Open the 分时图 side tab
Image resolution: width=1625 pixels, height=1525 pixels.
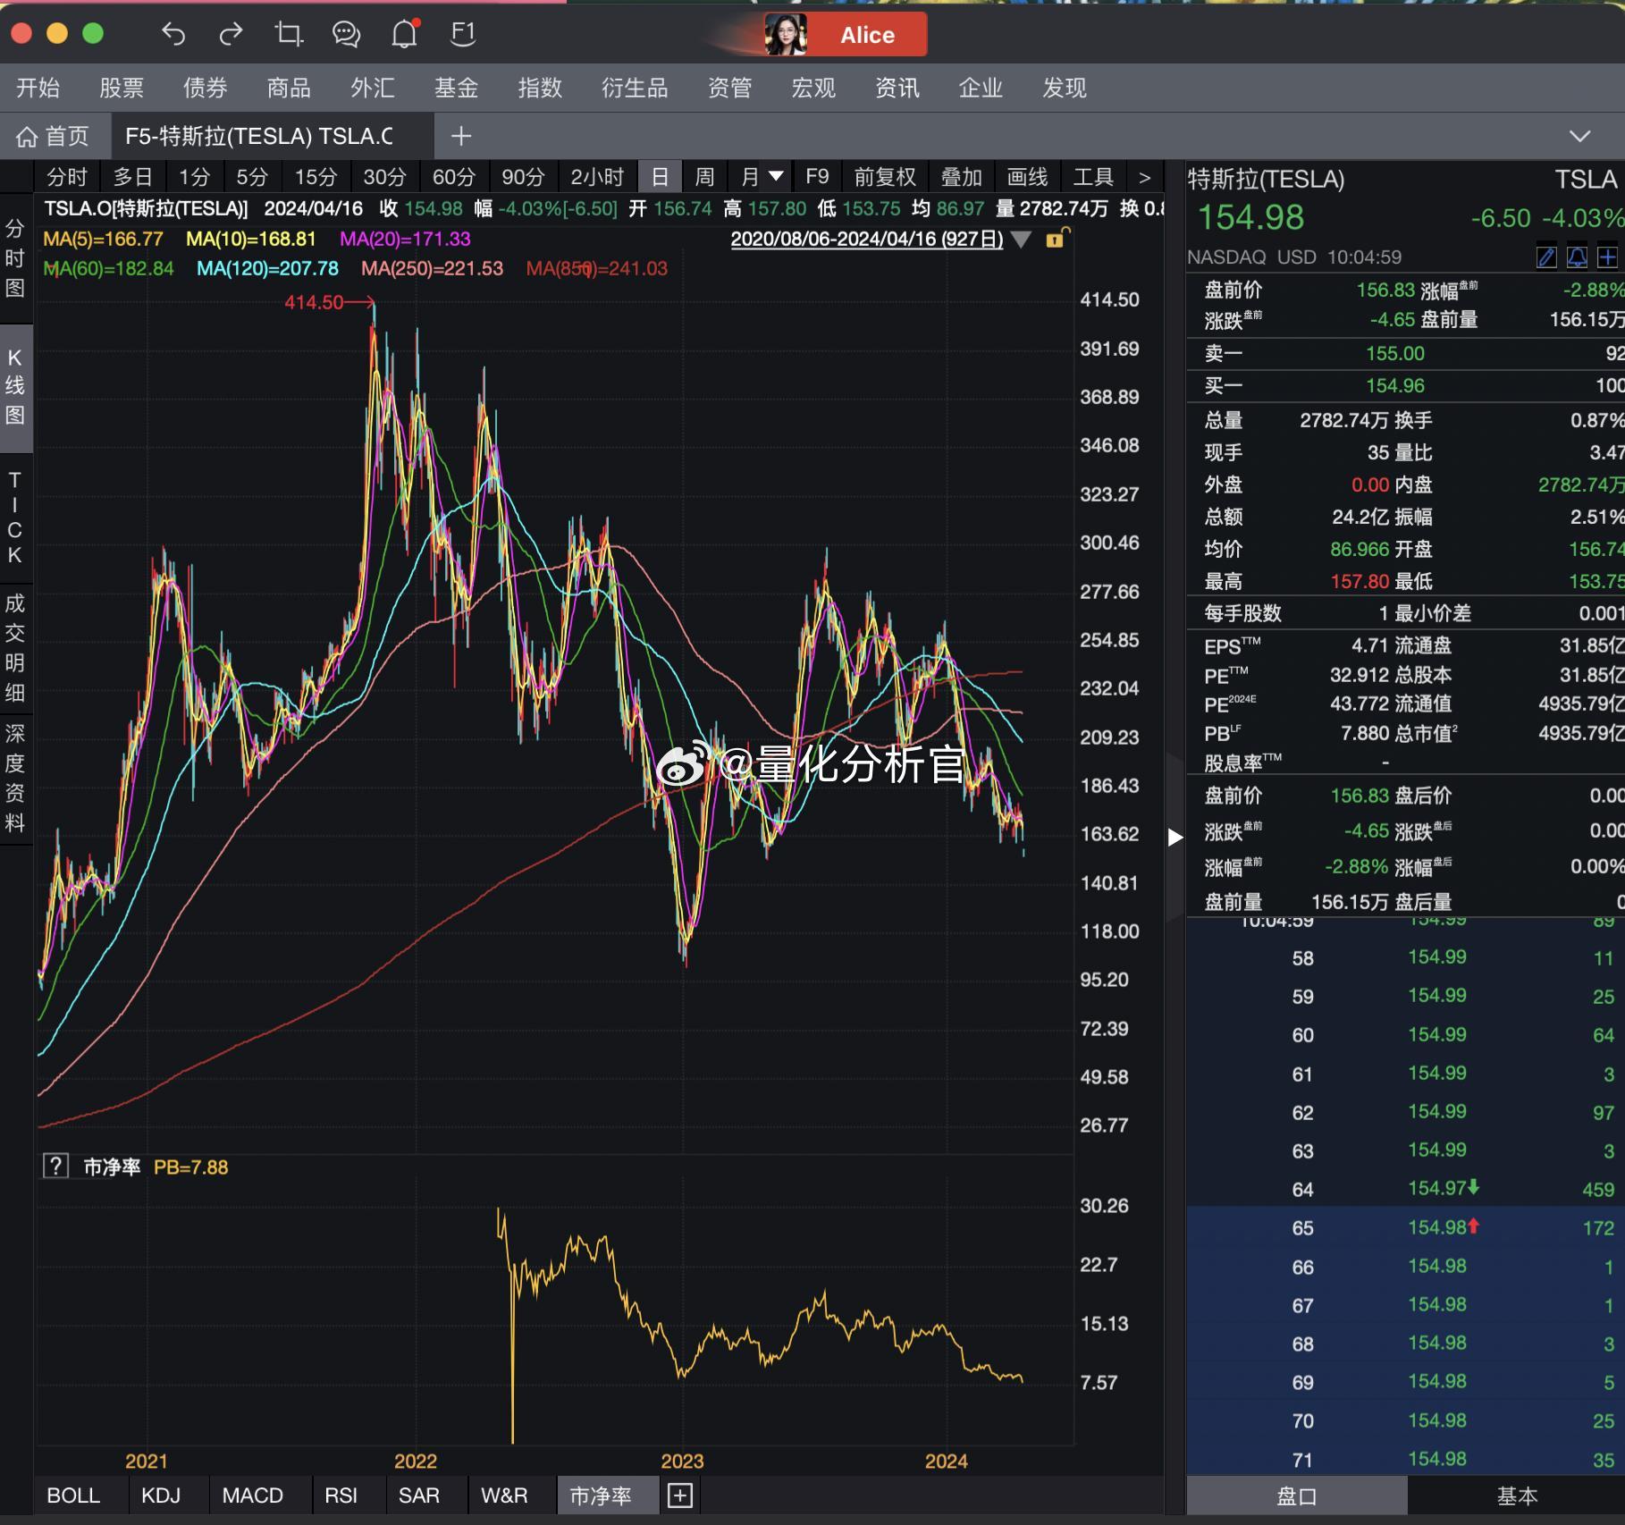point(15,257)
